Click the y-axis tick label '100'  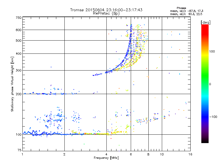click(18, 135)
